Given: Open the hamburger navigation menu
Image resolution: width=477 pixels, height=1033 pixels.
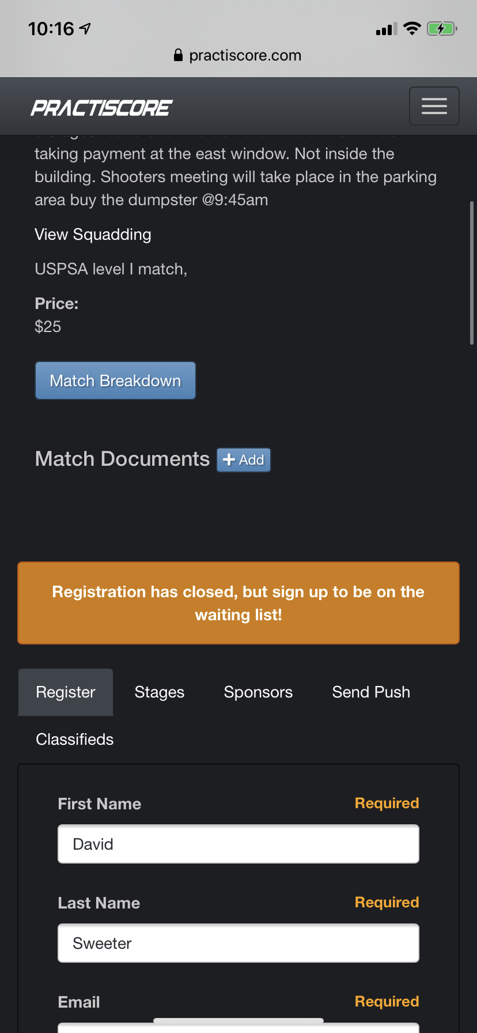Looking at the screenshot, I should tap(434, 106).
